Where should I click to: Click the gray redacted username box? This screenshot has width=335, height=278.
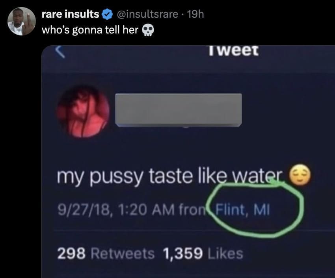click(x=179, y=109)
